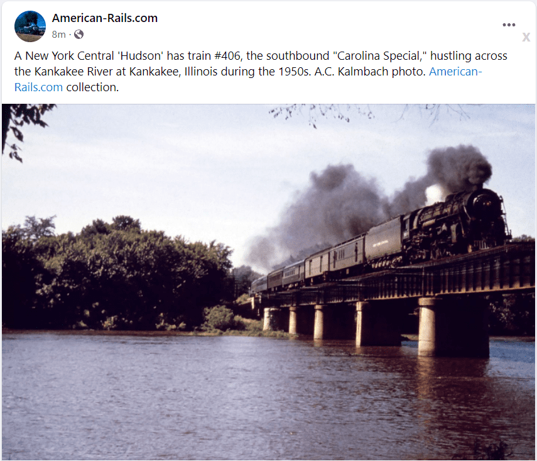537x461 pixels.
Task: Click the globe public audience icon
Action: [79, 35]
